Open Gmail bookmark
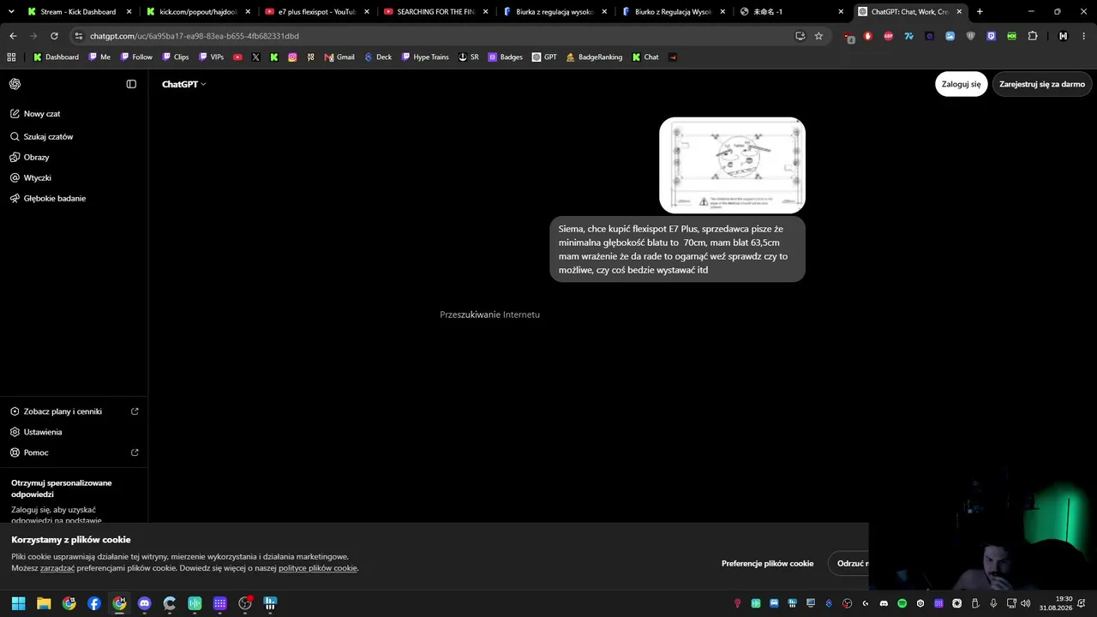The width and height of the screenshot is (1097, 617). [x=339, y=57]
